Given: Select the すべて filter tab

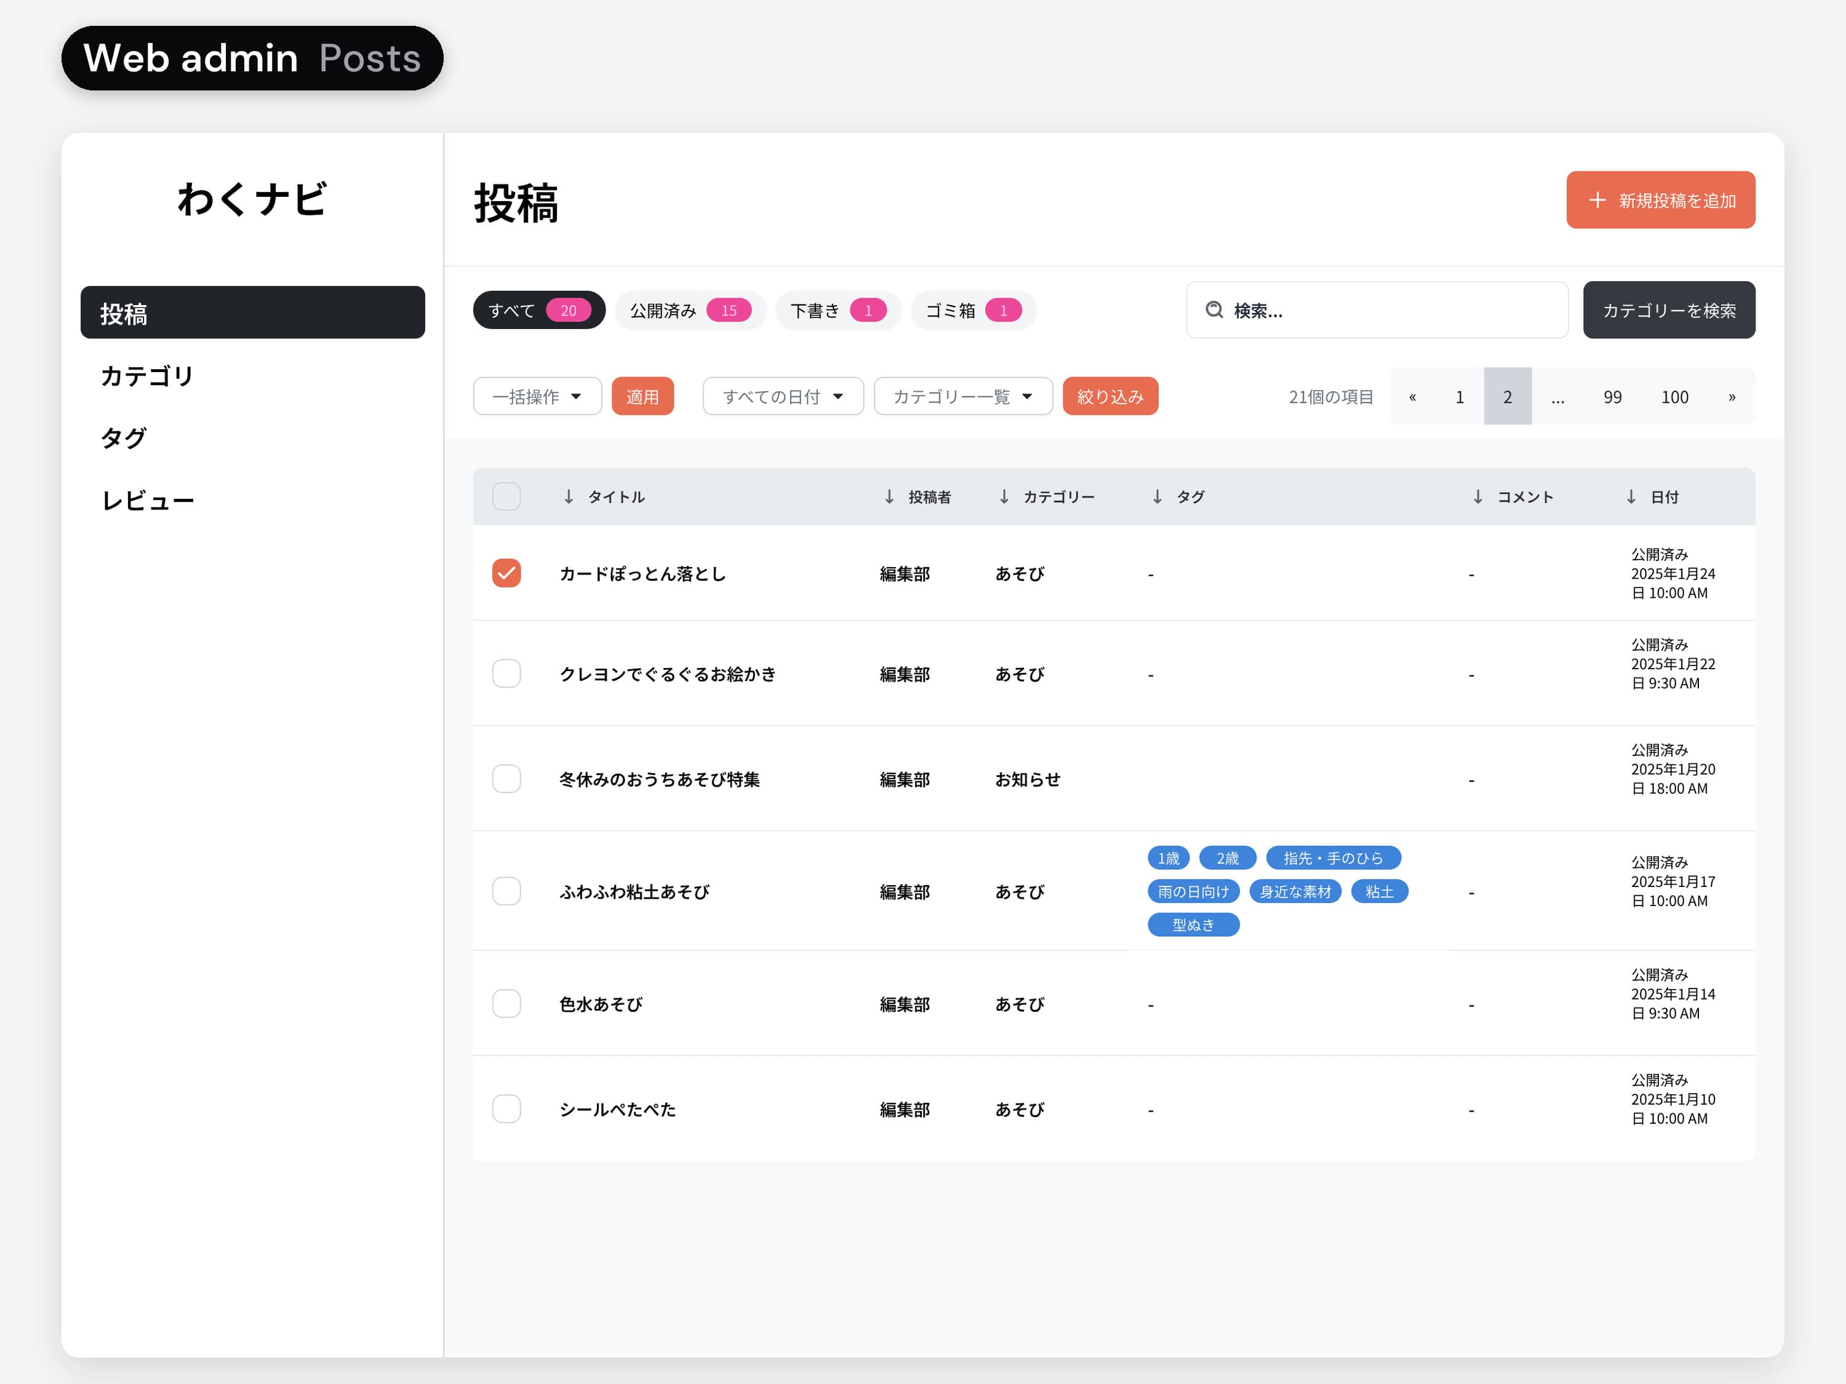Looking at the screenshot, I should click(539, 311).
